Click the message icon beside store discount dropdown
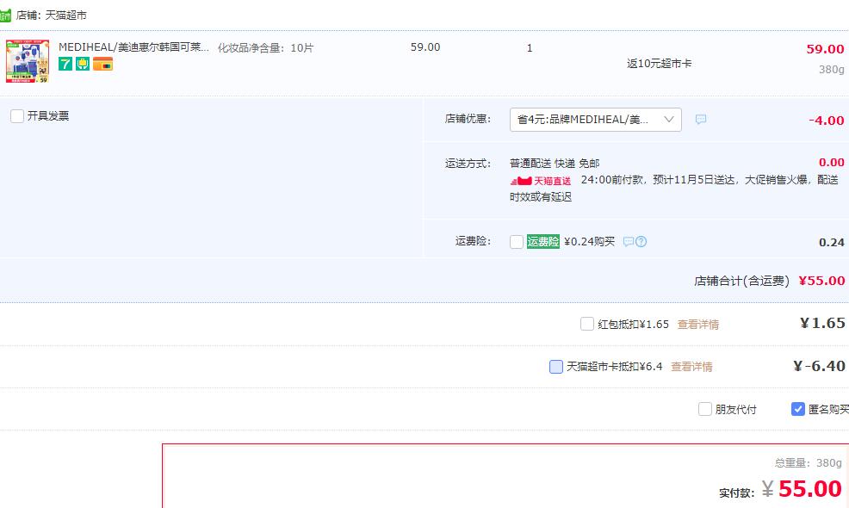Image resolution: width=849 pixels, height=508 pixels. [x=701, y=120]
